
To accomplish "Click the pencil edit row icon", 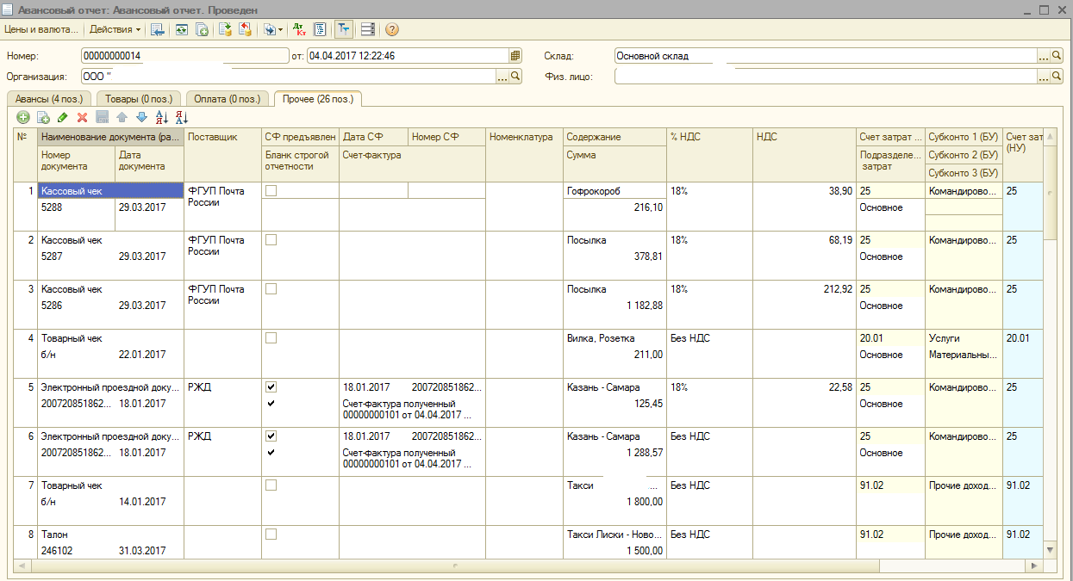I will coord(63,117).
